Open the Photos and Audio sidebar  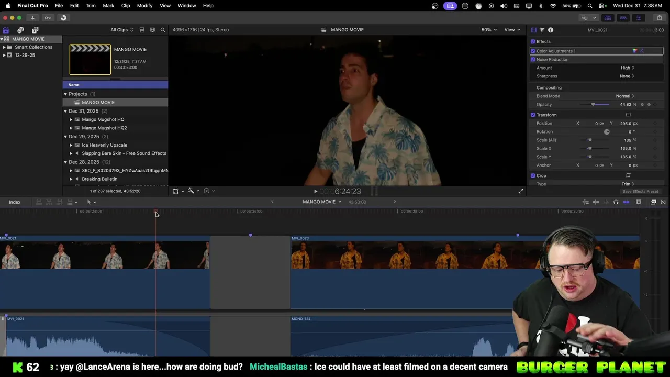(20, 30)
